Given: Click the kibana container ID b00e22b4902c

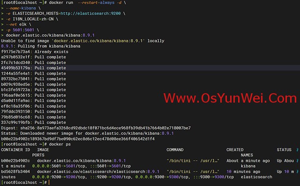Looking at the screenshot, I should click(15, 161).
